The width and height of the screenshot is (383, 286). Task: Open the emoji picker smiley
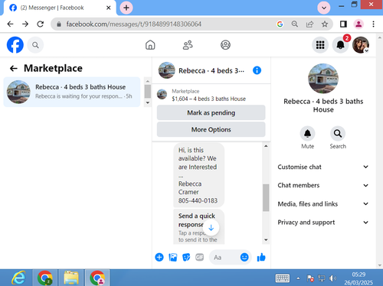pyautogui.click(x=244, y=257)
